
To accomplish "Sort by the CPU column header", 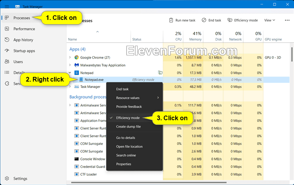I will (x=173, y=36).
